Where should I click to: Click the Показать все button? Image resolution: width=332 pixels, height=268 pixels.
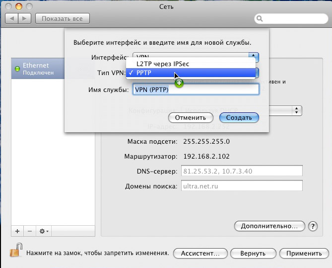[62, 18]
